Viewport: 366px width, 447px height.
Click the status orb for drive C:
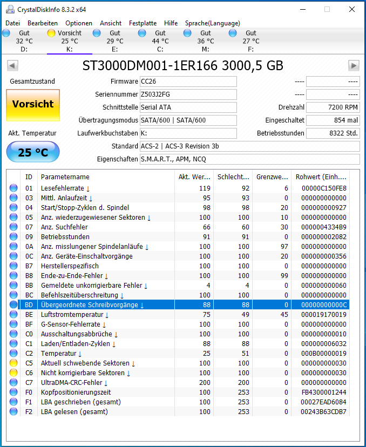[142, 33]
